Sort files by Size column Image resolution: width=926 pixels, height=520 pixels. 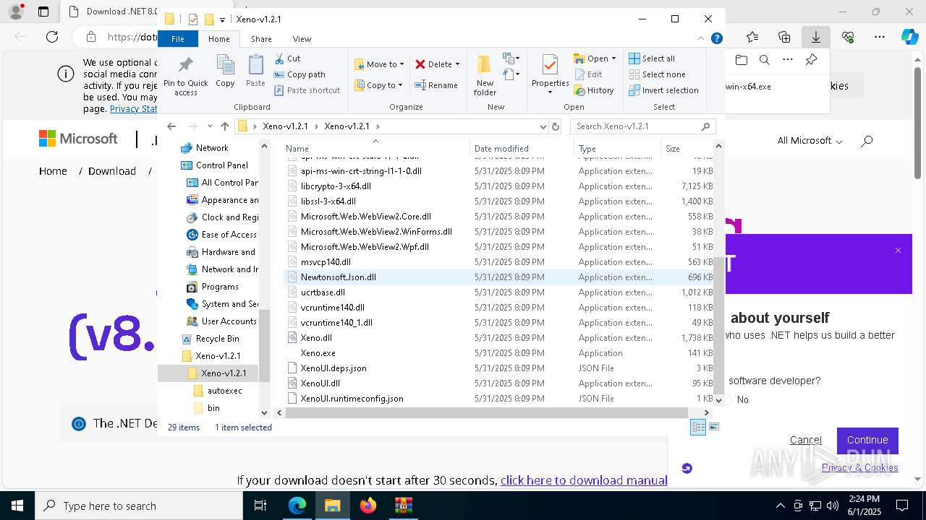click(688, 149)
